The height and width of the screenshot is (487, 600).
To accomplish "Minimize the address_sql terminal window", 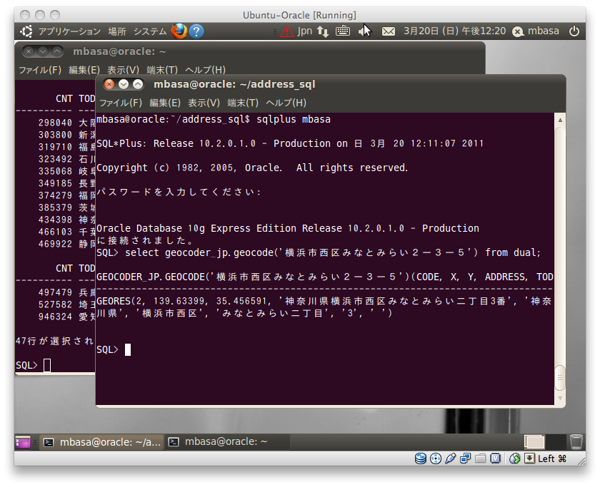I will pos(123,84).
